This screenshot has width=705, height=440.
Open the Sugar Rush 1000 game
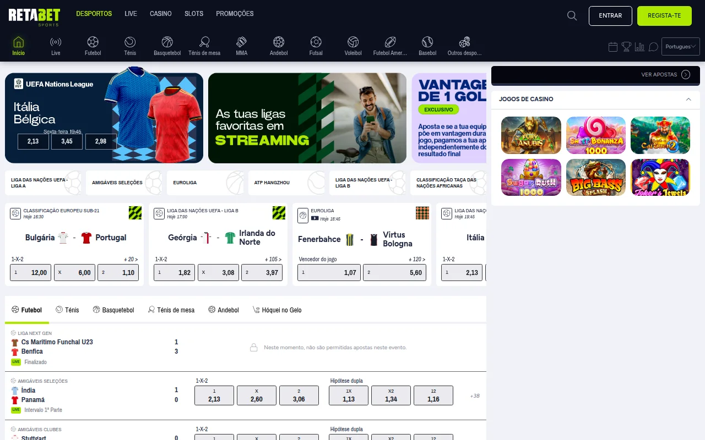click(531, 178)
